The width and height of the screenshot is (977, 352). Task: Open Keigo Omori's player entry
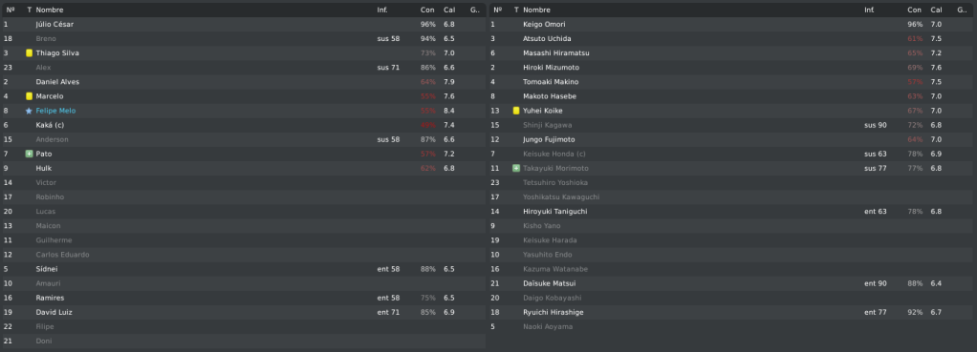coord(544,24)
